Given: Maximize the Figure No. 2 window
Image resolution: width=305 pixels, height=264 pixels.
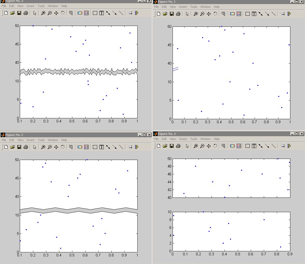Looking at the screenshot, I should [144, 135].
